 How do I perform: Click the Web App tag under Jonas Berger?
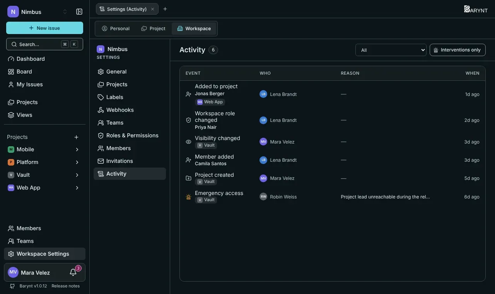(x=210, y=102)
